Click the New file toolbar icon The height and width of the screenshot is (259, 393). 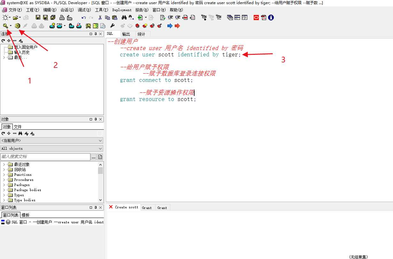coord(5,18)
